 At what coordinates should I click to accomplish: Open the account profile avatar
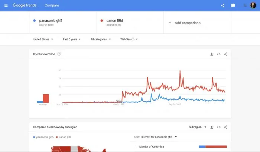(253, 6)
